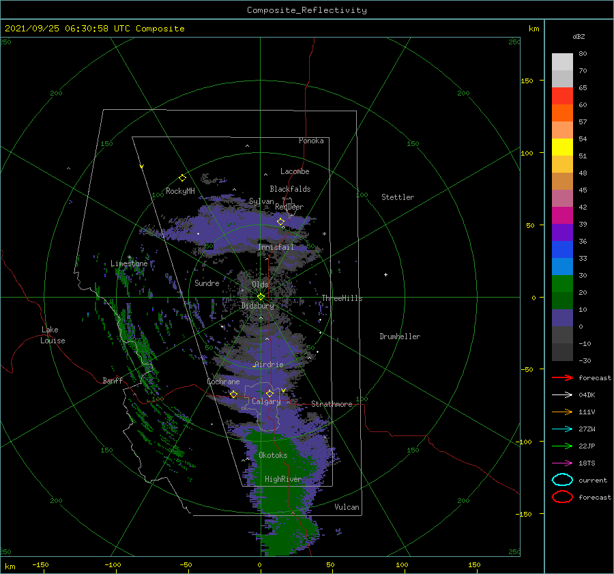
Task: Click the Blackfalds label
Action: [x=290, y=189]
